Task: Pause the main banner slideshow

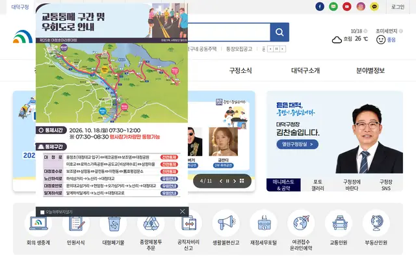Action: pos(227,181)
